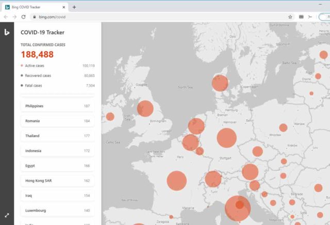
Task: Click the large case circle over Germany
Action: click(x=227, y=138)
